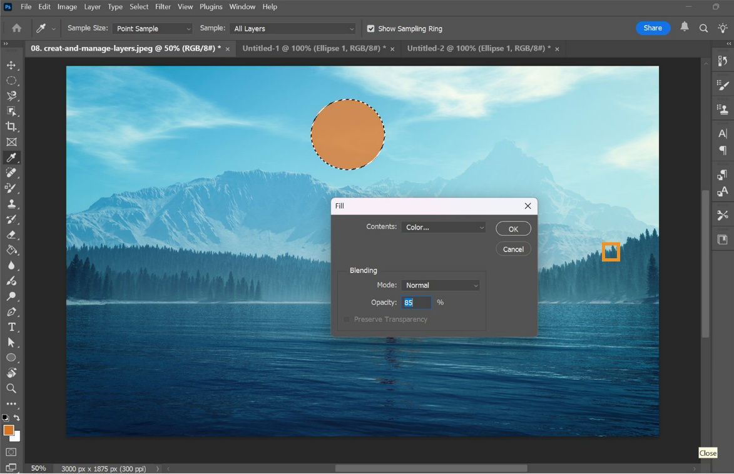Click the orange foreground color swatch
The height and width of the screenshot is (474, 734).
click(8, 430)
